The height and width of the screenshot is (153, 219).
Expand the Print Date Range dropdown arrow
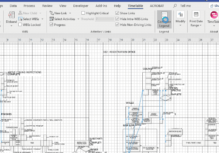click(x=200, y=25)
